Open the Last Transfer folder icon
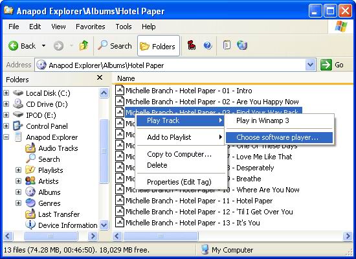This screenshot has height=259, width=356. 30,214
